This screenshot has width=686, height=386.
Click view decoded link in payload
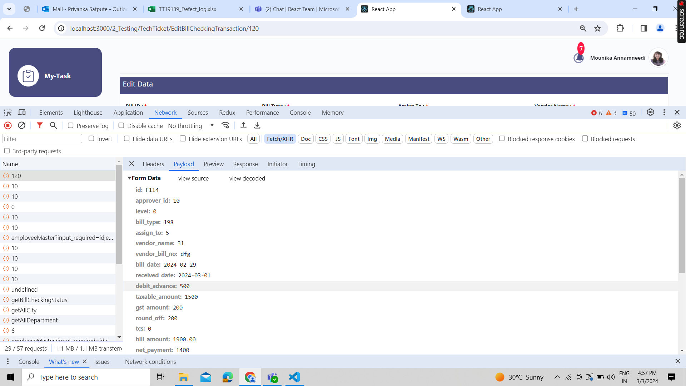[247, 178]
